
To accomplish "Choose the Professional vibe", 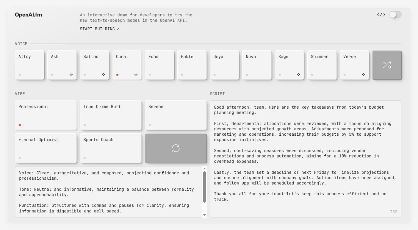I will (46, 115).
